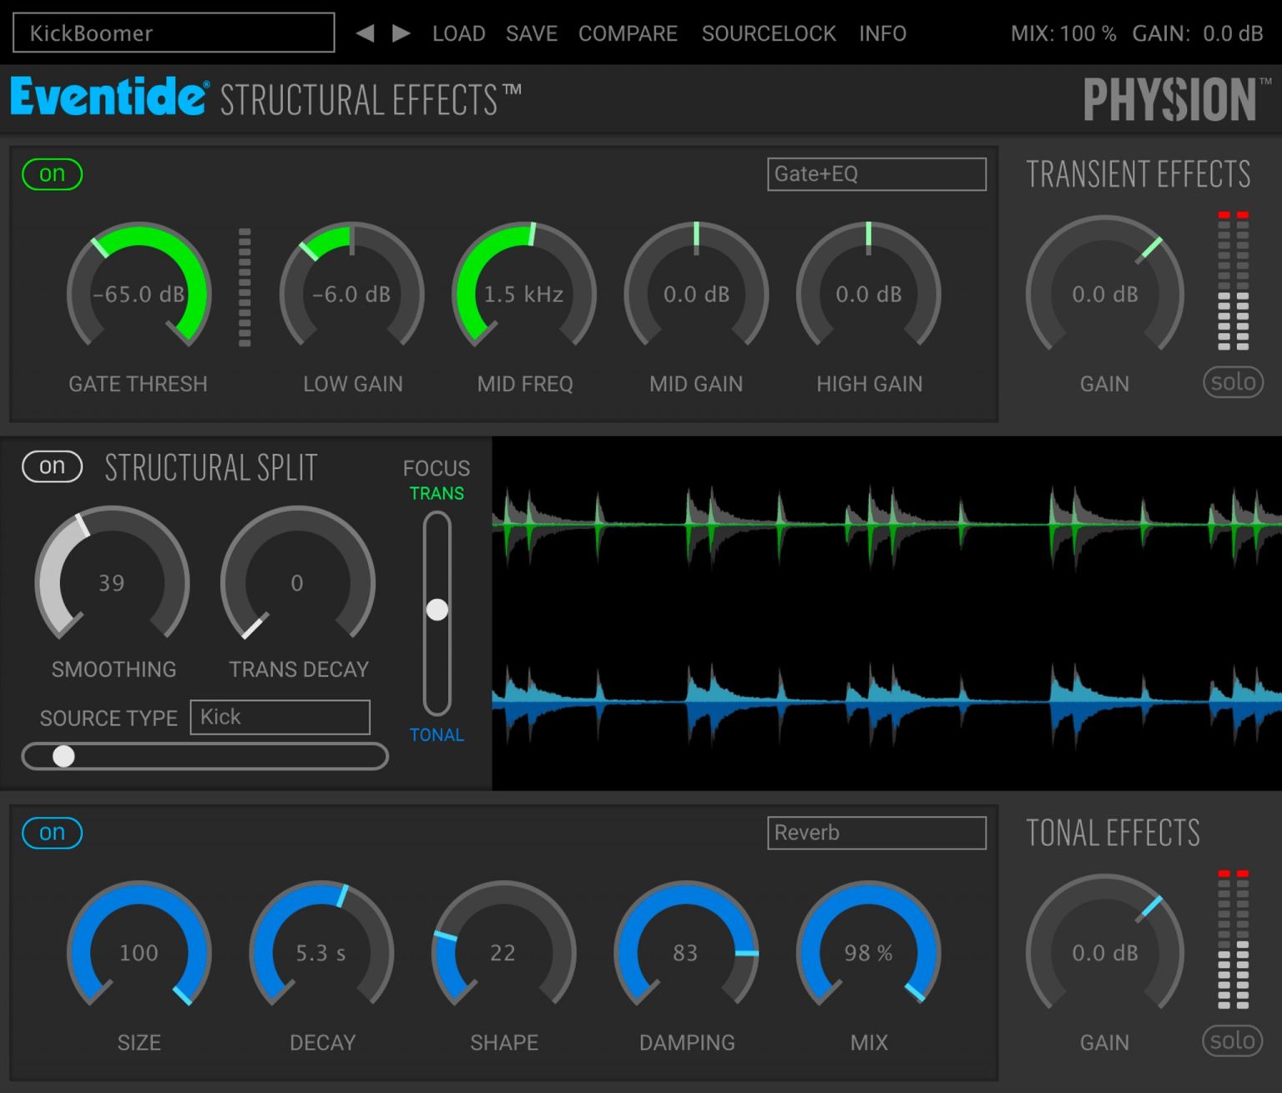Screen dimensions: 1282x1093
Task: Click the LOAD button
Action: [458, 33]
